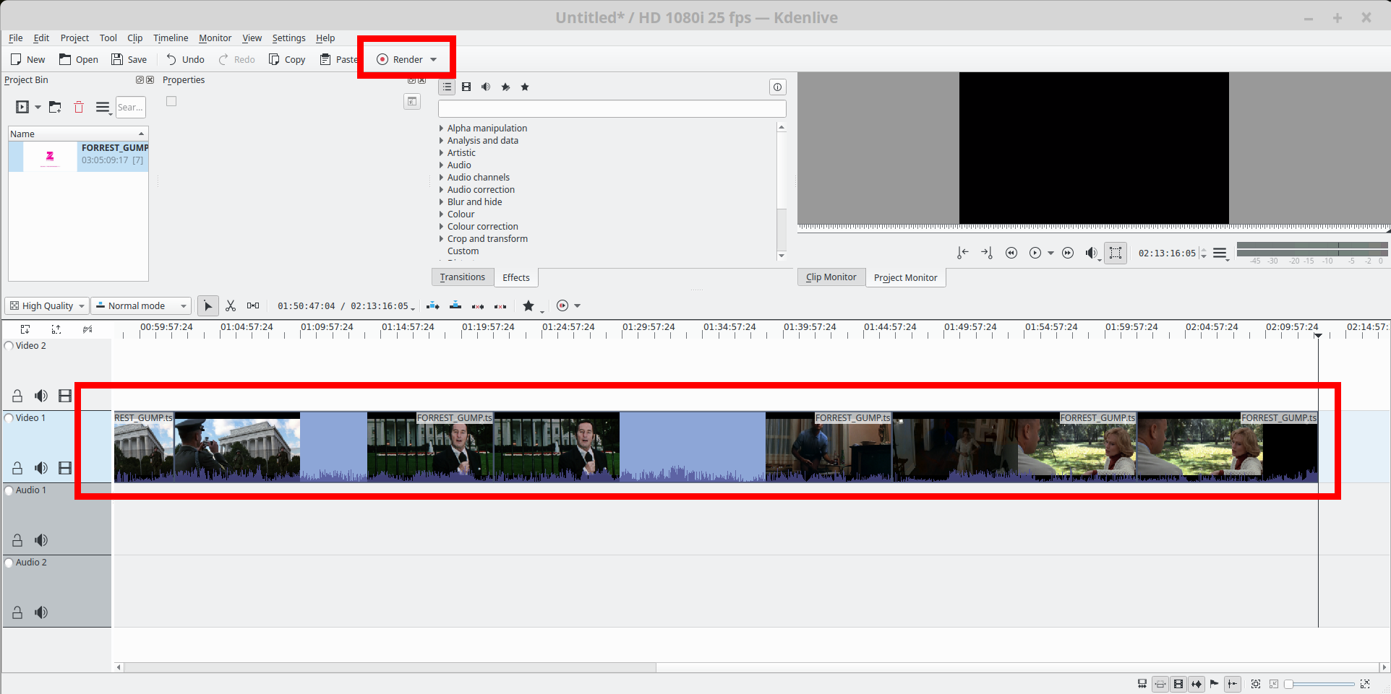Image resolution: width=1391 pixels, height=694 pixels.
Task: Expand the Blur and hide category
Action: click(x=441, y=202)
